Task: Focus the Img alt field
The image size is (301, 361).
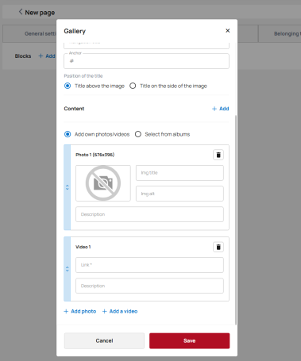Action: (x=179, y=194)
